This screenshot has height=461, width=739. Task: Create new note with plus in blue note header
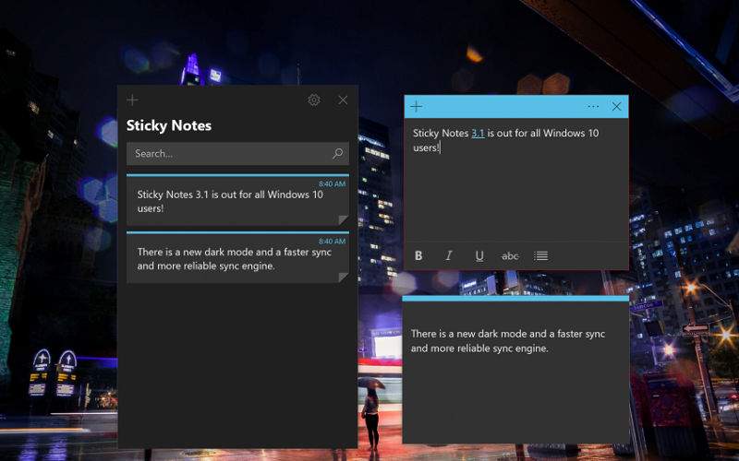[417, 106]
